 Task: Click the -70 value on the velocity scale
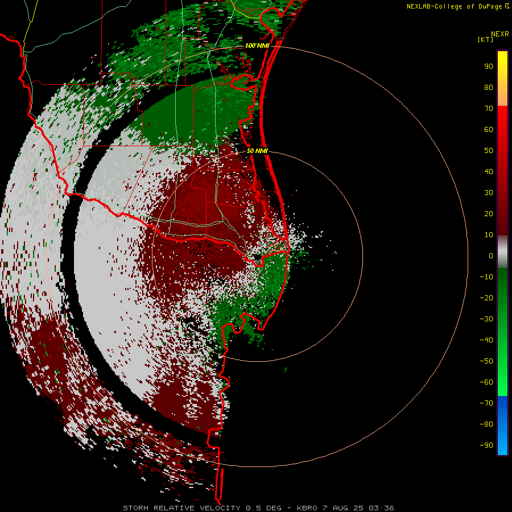coord(486,403)
